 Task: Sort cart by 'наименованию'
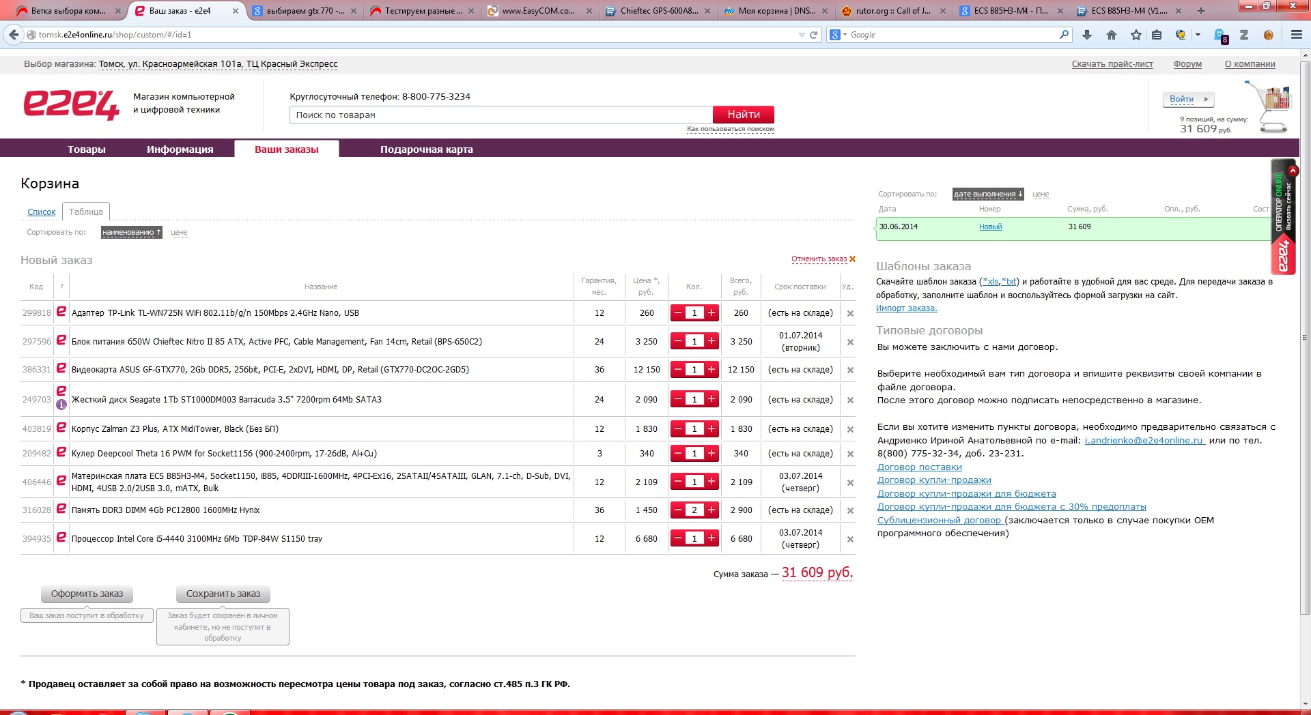(x=131, y=233)
